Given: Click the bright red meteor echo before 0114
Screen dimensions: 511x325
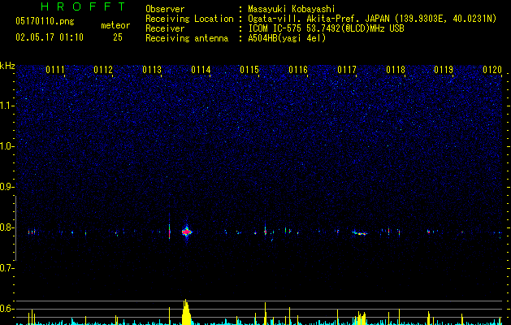Looking at the screenshot, I should coord(187,232).
